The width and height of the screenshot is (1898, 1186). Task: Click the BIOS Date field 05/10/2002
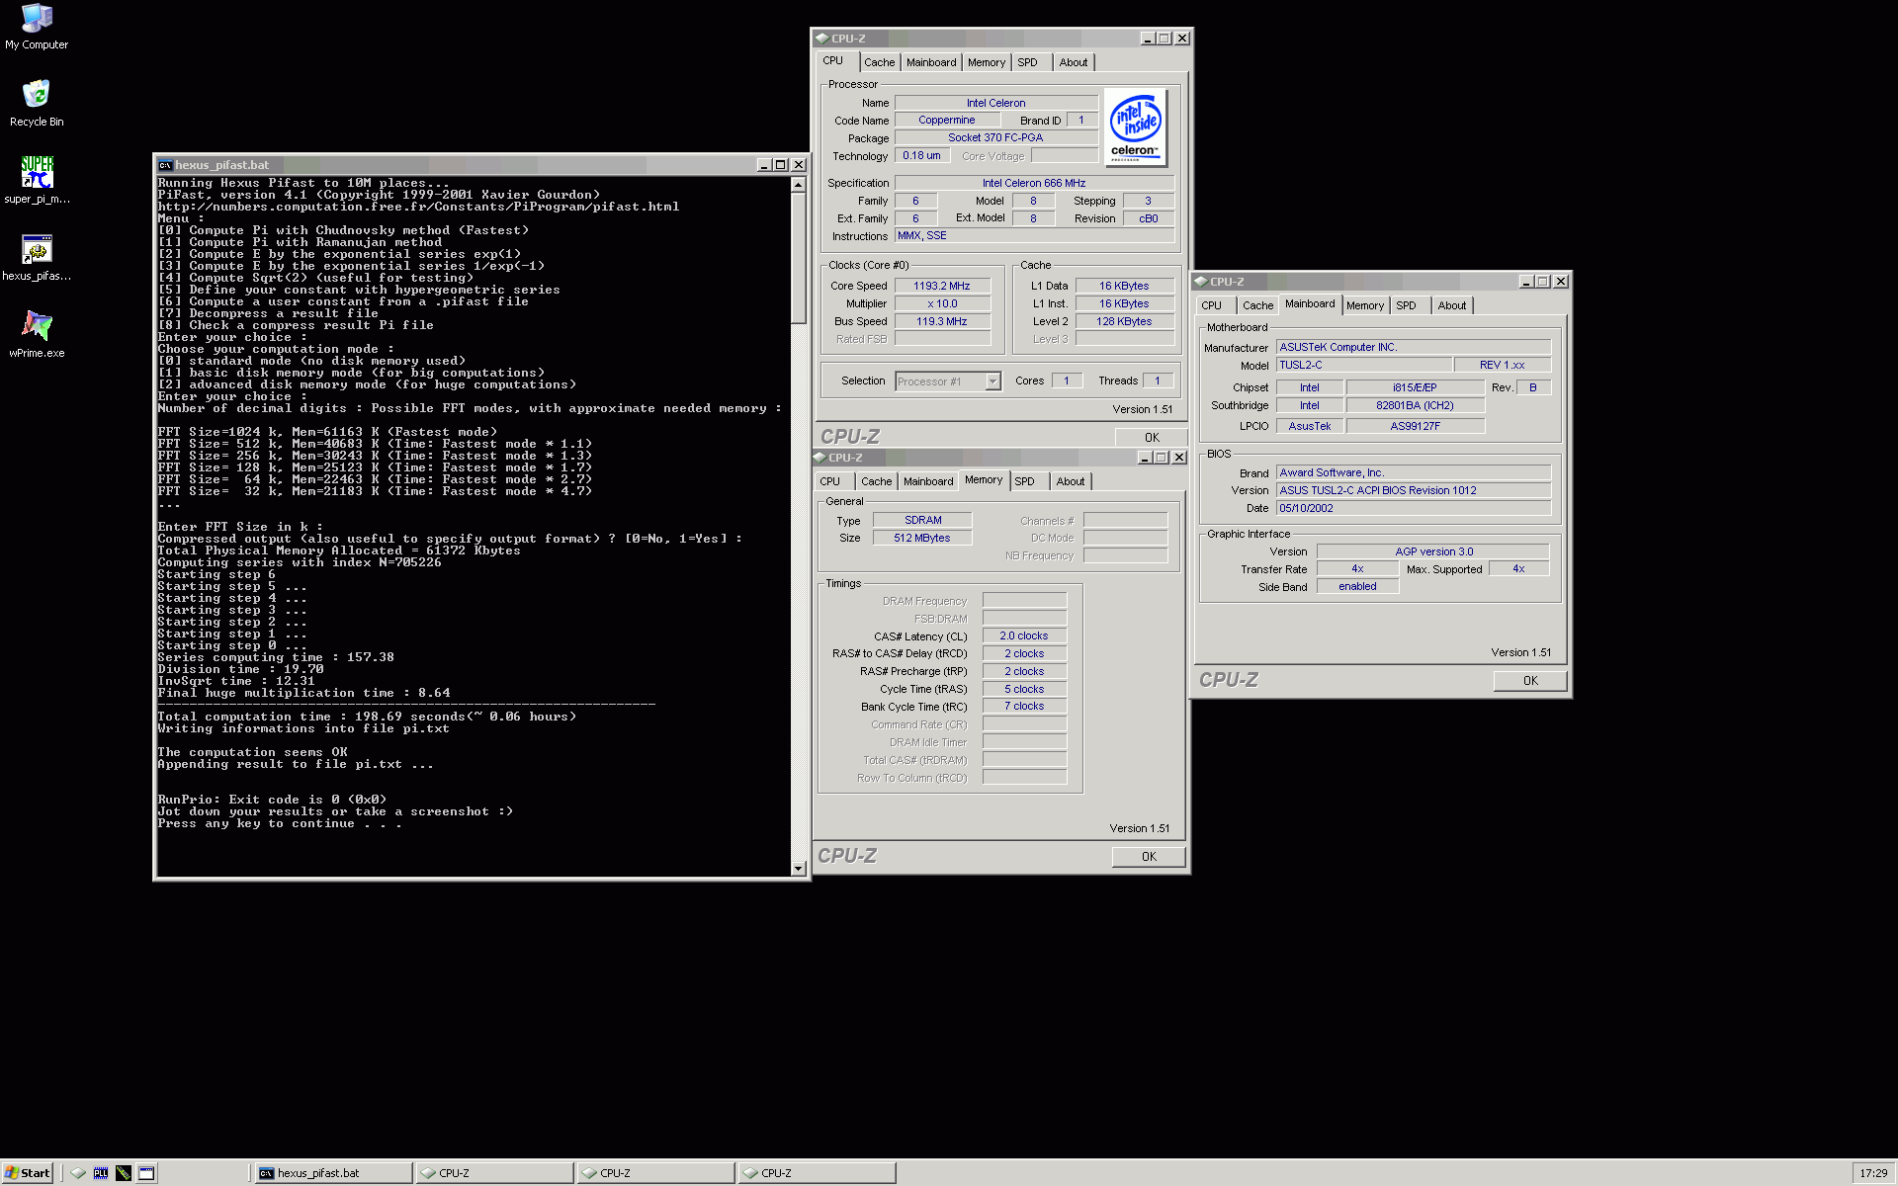(x=1414, y=508)
